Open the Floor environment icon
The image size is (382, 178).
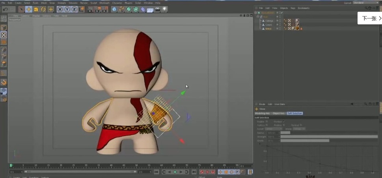[150, 10]
